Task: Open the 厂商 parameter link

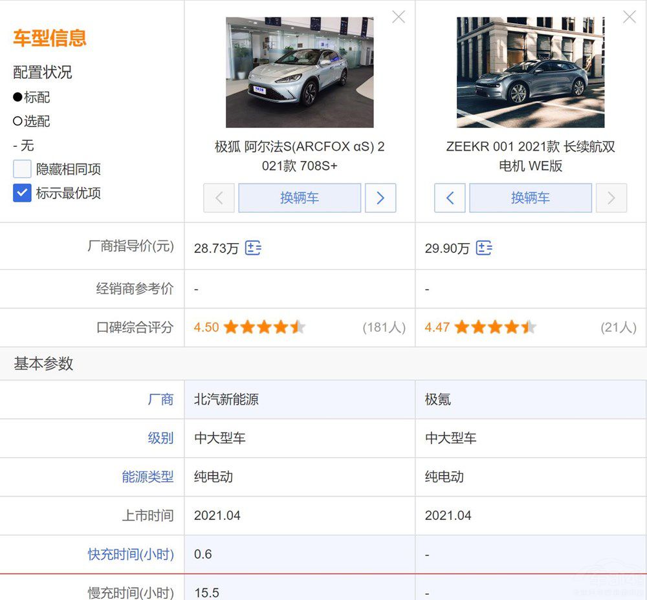Action: tap(160, 400)
